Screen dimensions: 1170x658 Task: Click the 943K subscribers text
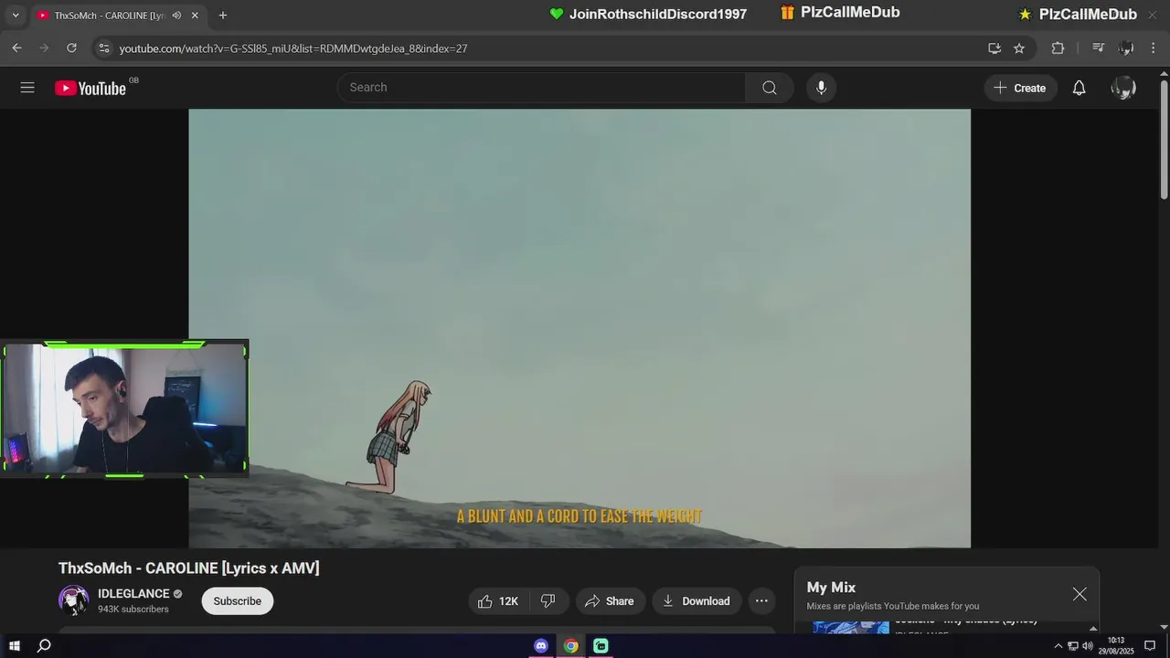coord(133,610)
